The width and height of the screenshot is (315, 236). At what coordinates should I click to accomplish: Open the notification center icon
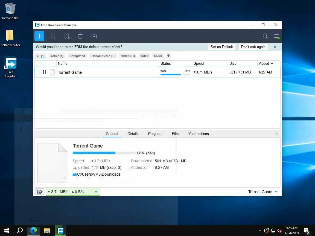click(306, 231)
